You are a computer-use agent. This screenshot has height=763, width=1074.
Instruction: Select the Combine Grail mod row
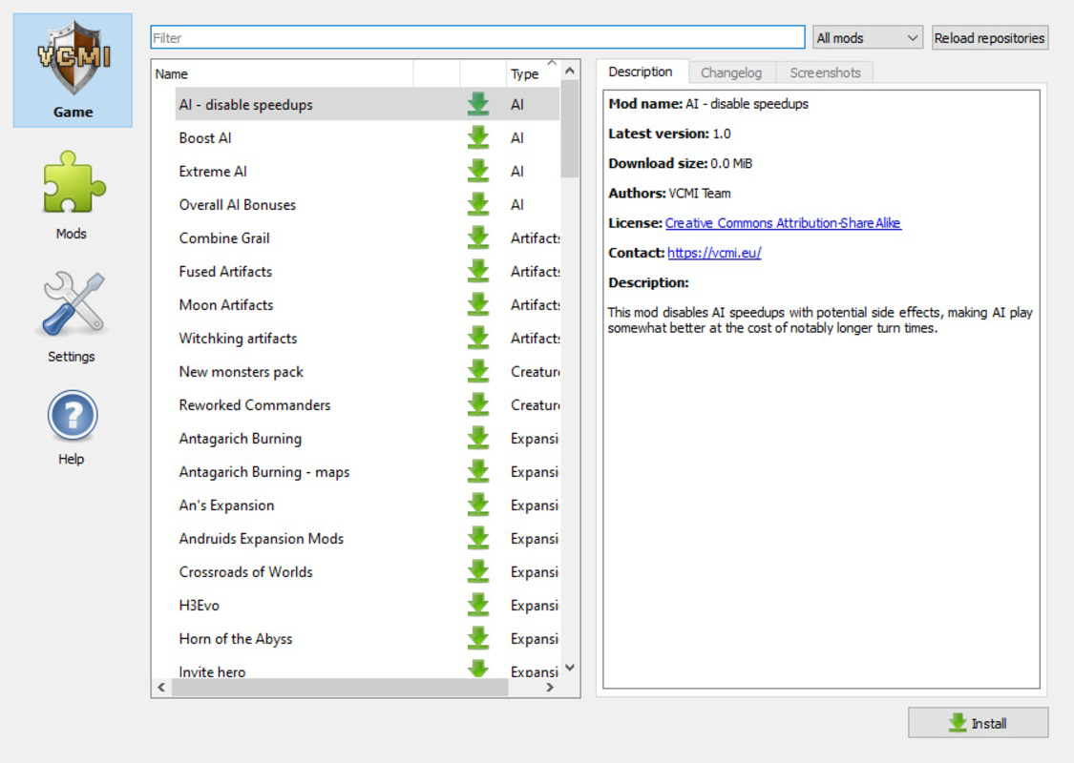pos(368,237)
